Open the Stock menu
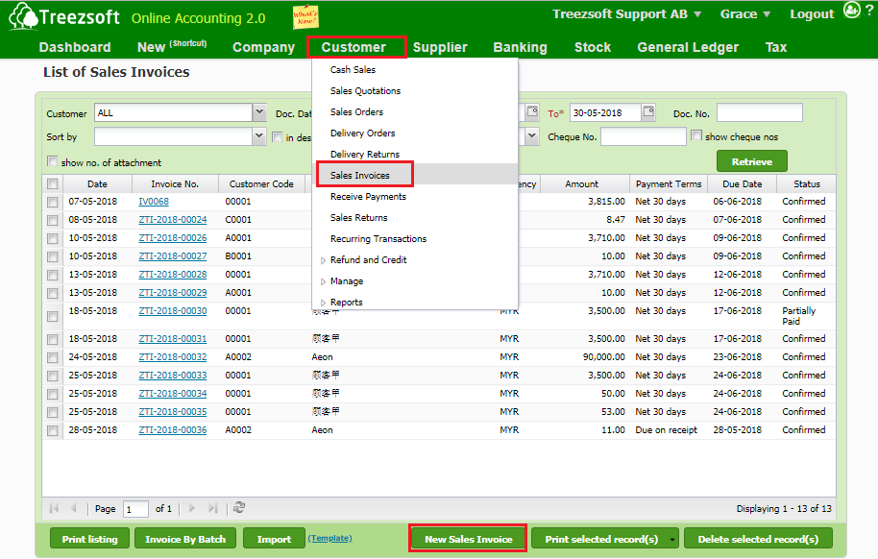The width and height of the screenshot is (878, 559). click(x=592, y=48)
